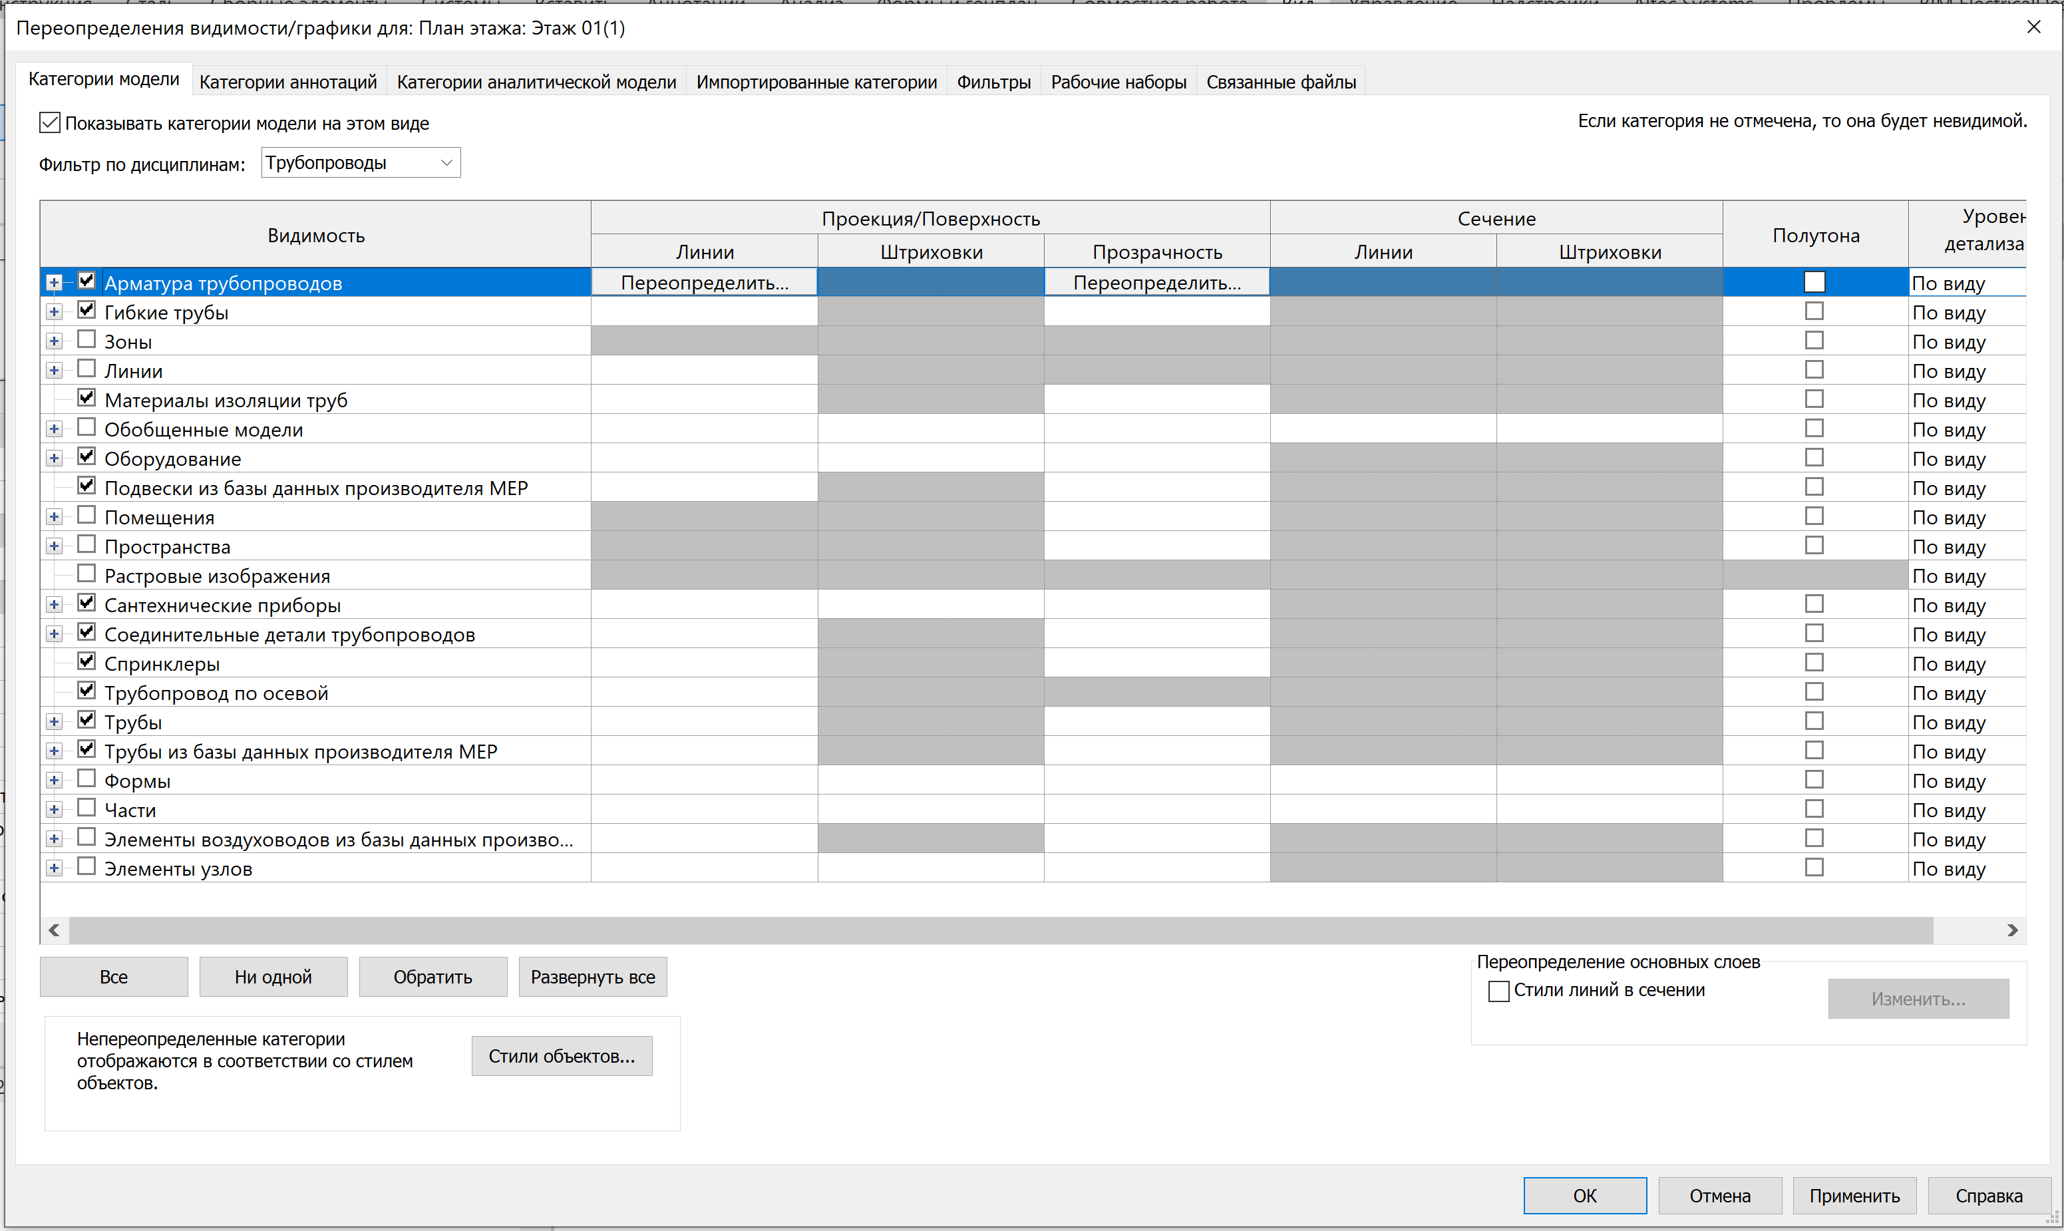Image resolution: width=2064 pixels, height=1231 pixels.
Task: Click Переопределить under projection Линии
Action: coord(705,282)
